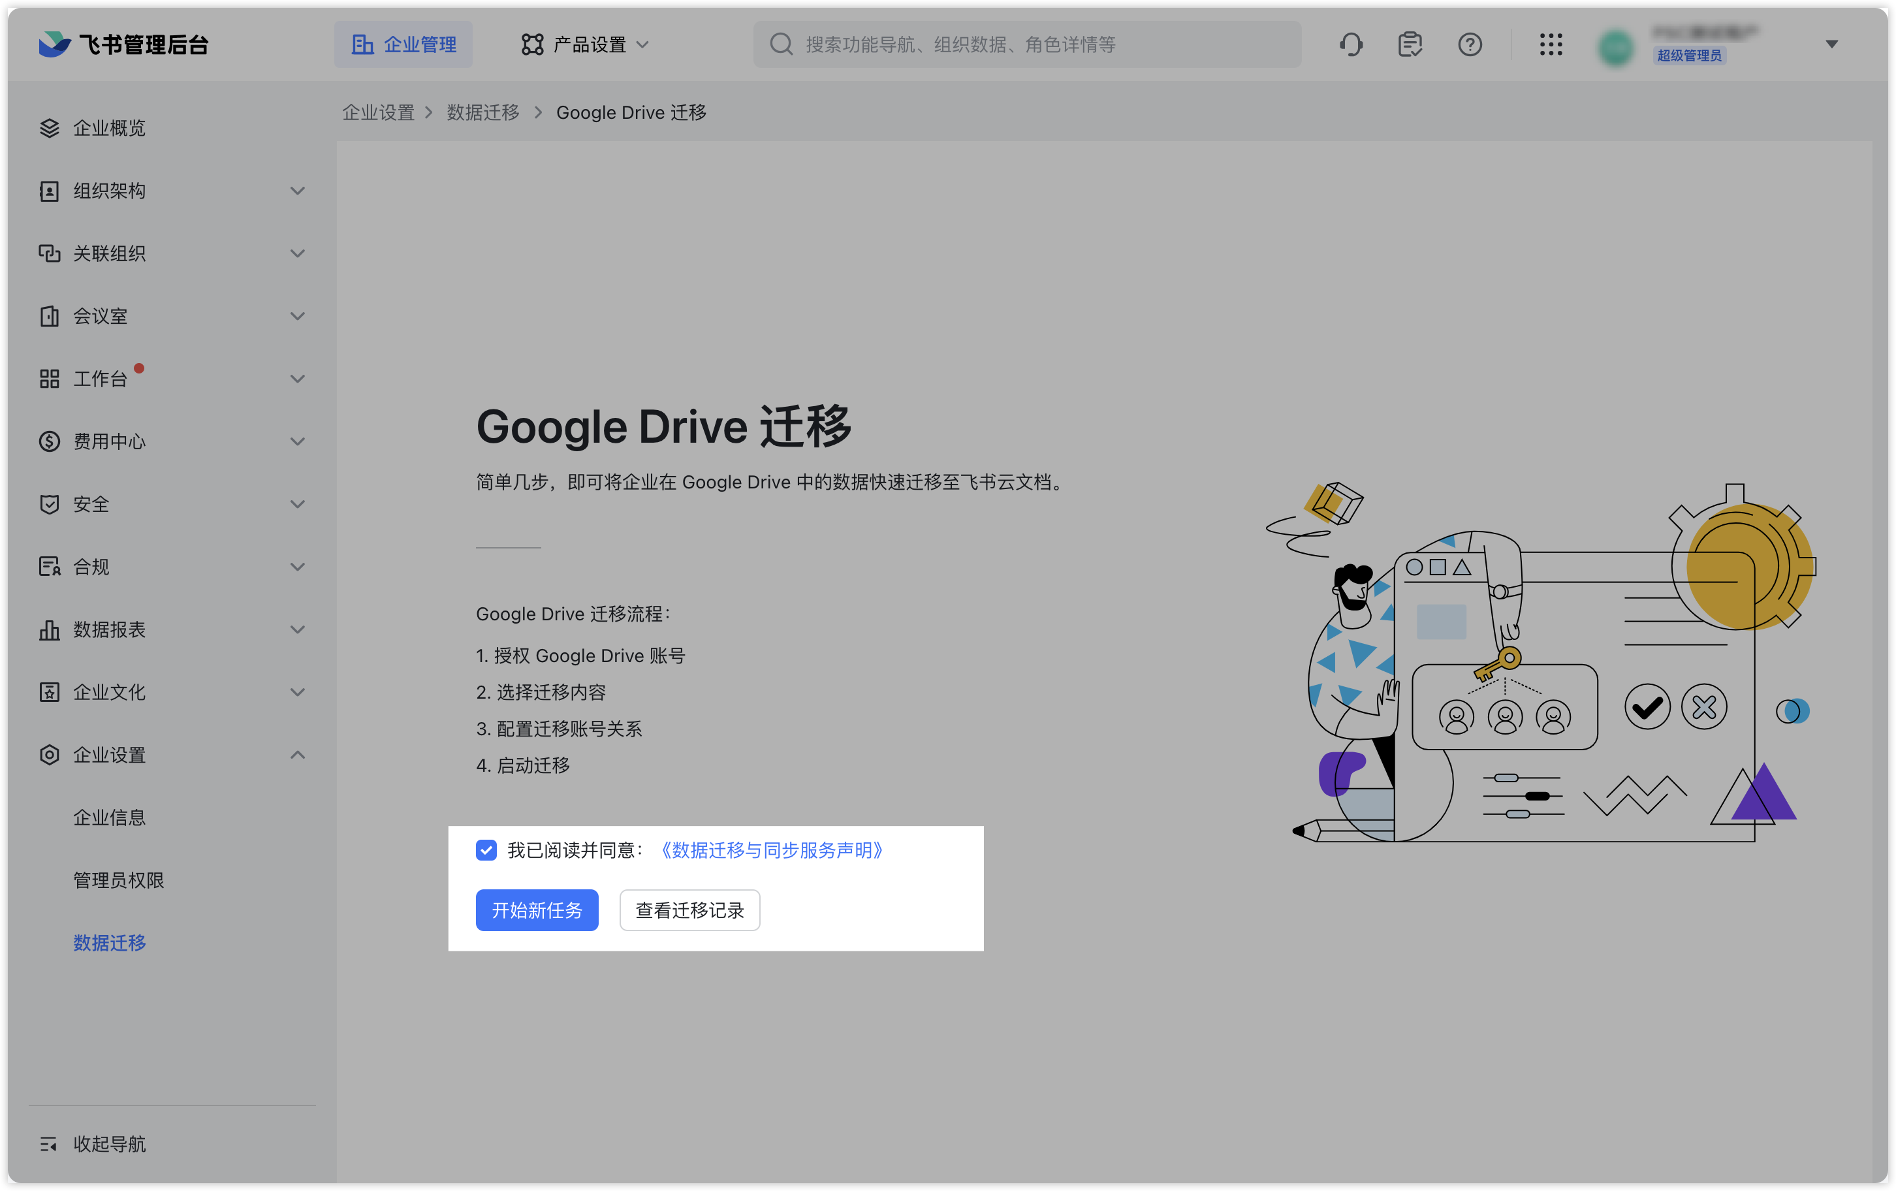Click the 安全 shield icon
The image size is (1896, 1191).
[50, 504]
